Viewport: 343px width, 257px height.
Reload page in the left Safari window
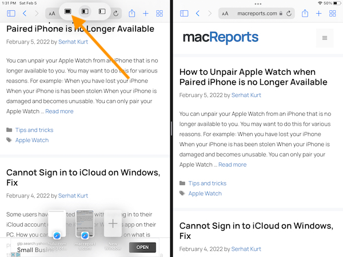click(x=116, y=14)
